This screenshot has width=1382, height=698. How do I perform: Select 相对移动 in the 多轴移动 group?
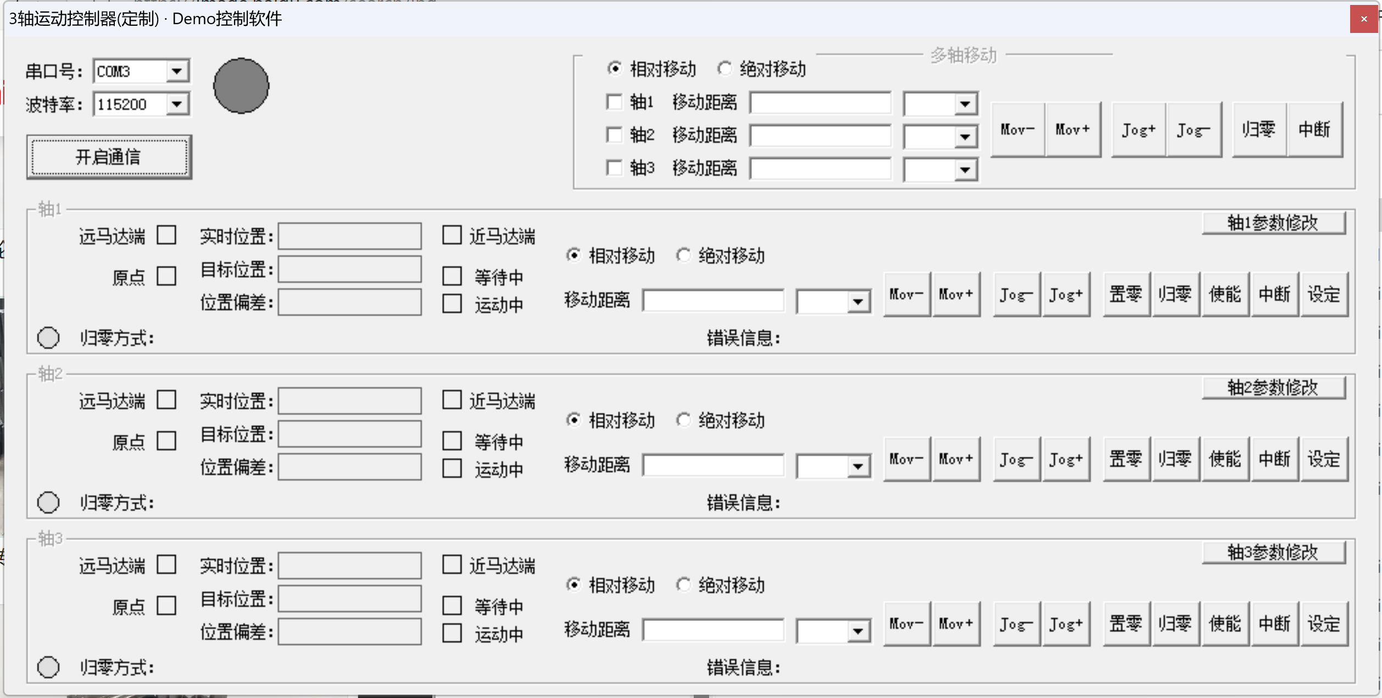point(651,69)
